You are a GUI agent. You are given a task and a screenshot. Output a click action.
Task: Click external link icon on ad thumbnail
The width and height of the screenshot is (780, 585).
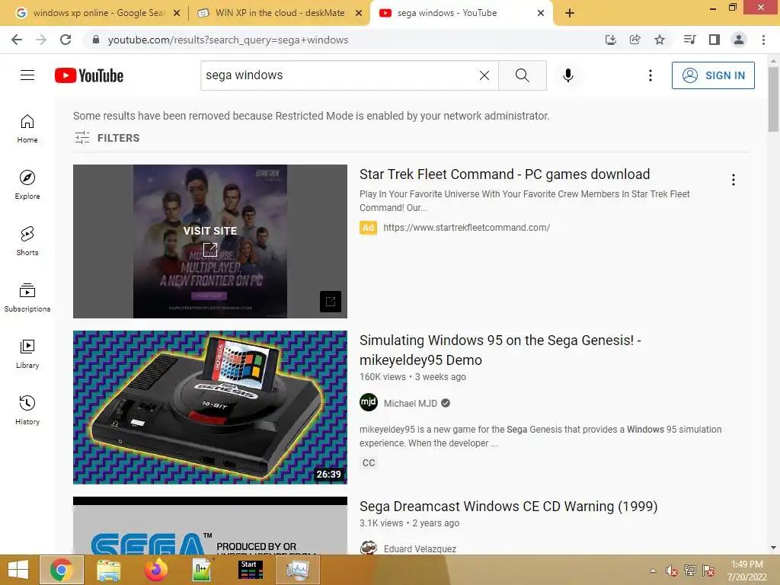(331, 302)
